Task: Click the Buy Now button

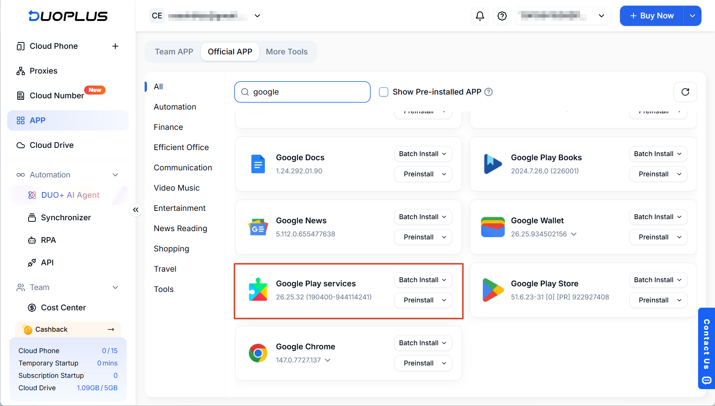Action: tap(652, 16)
